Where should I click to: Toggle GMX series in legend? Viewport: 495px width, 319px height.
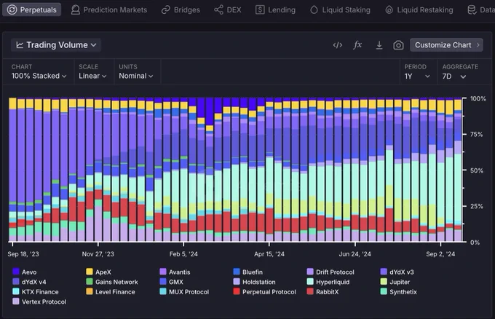click(171, 282)
